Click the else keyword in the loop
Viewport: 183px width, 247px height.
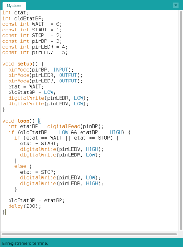(20, 166)
